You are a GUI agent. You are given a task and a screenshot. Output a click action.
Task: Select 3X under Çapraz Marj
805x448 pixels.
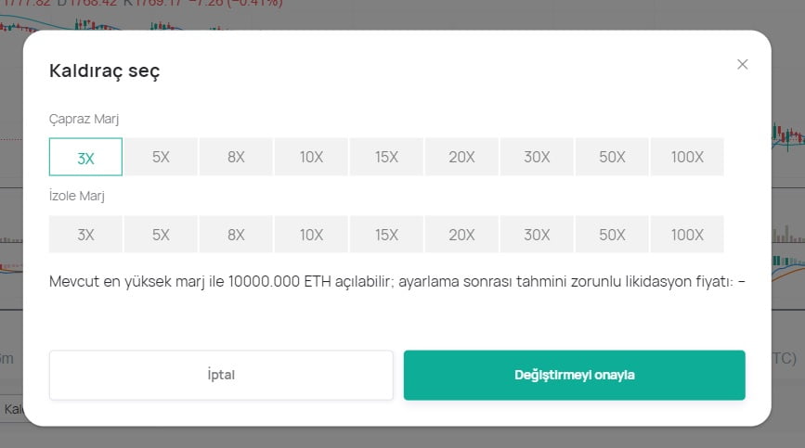click(85, 158)
